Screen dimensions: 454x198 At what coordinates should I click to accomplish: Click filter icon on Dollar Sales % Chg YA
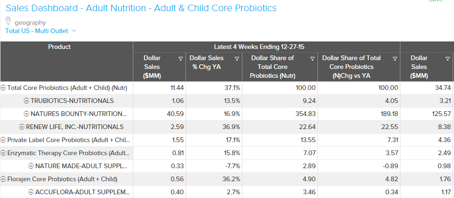tap(237, 59)
